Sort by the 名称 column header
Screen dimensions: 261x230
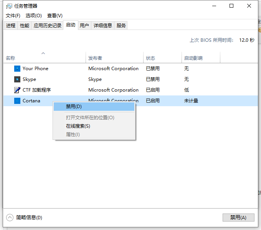10,58
